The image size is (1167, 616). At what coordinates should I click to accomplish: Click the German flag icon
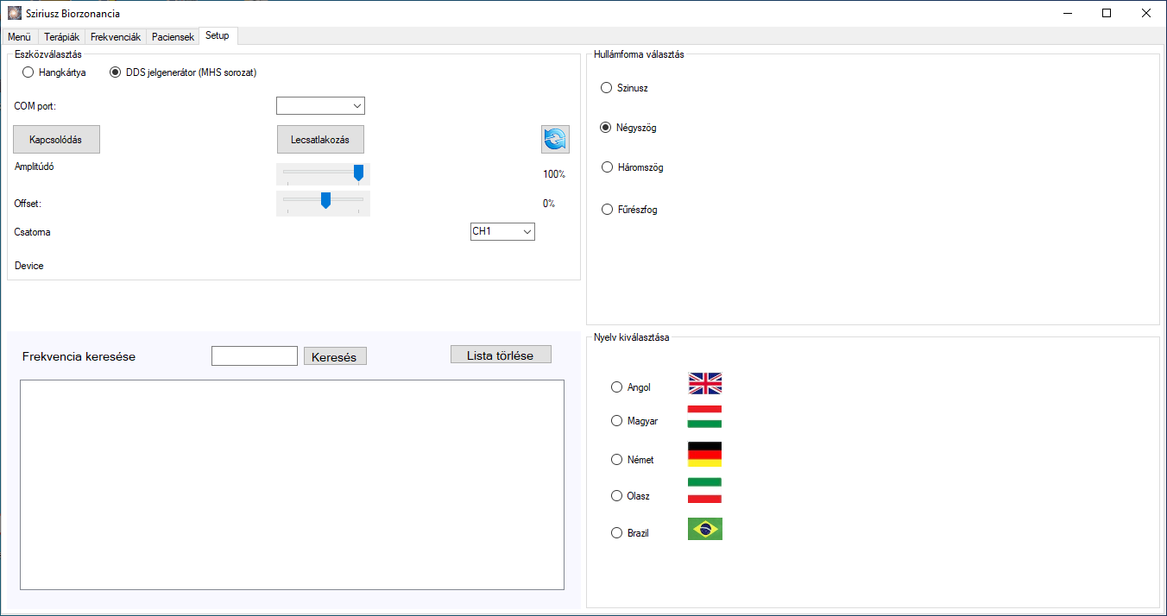pos(704,454)
